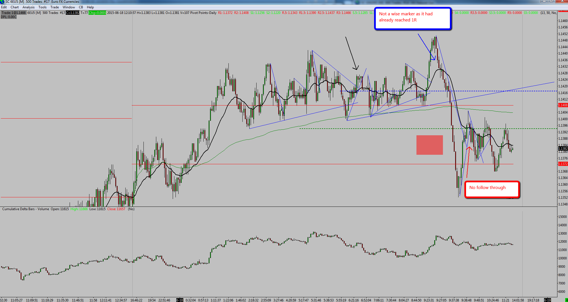This screenshot has width=568, height=302.
Task: Click the 'R3: 1.1466' pivot value
Action: [344, 13]
